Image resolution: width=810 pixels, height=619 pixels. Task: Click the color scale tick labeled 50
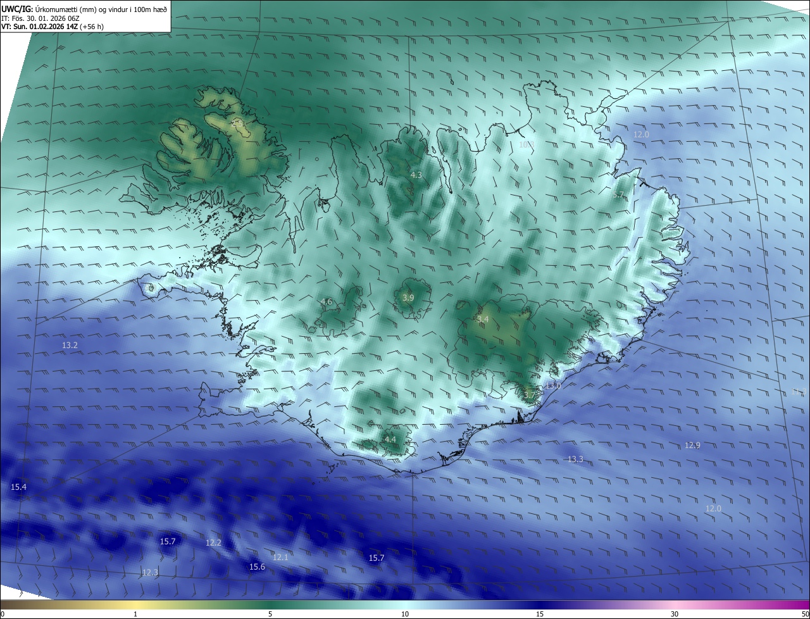pyautogui.click(x=805, y=614)
